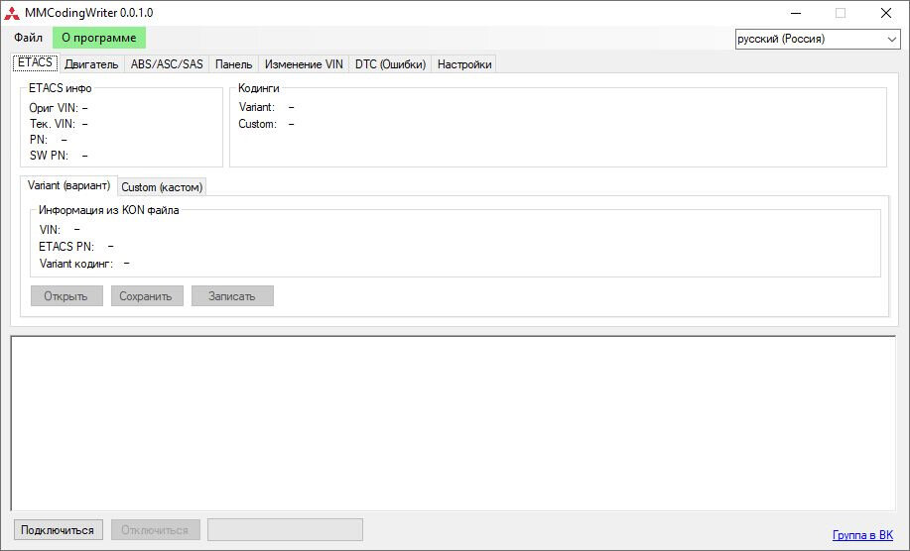Viewport: 910px width, 551px height.
Task: Click the Ориг VIN: label
Action: tap(54, 108)
